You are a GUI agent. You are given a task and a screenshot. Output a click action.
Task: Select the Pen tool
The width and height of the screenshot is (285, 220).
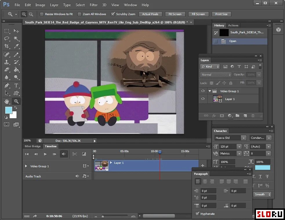[7, 86]
